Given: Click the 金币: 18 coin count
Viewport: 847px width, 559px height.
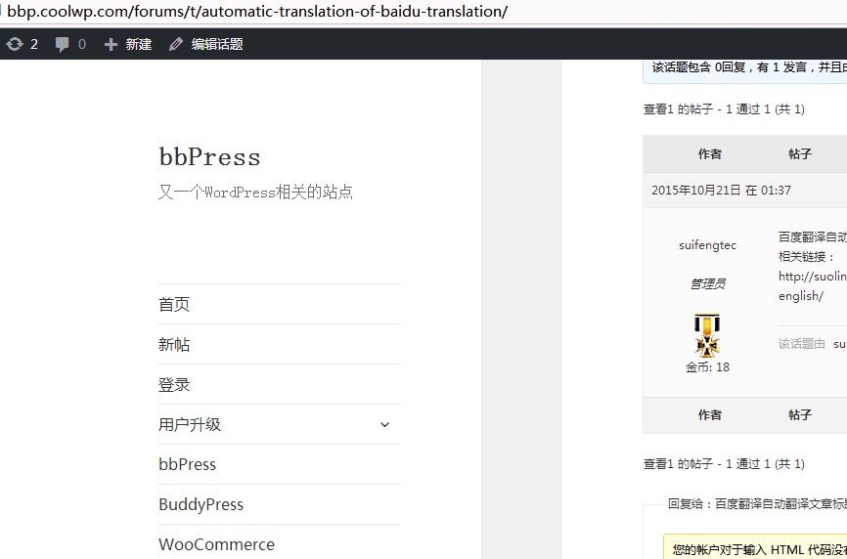Looking at the screenshot, I should pos(707,367).
